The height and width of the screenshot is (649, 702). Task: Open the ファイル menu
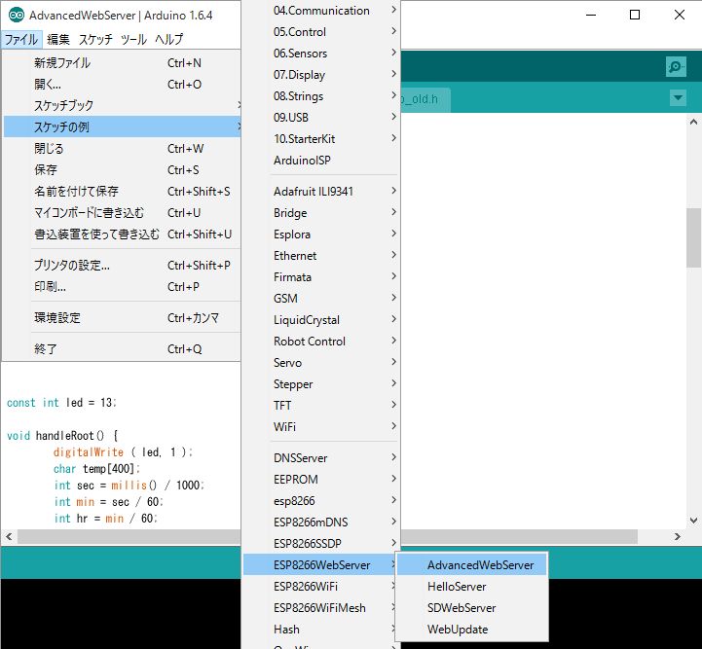(21, 39)
